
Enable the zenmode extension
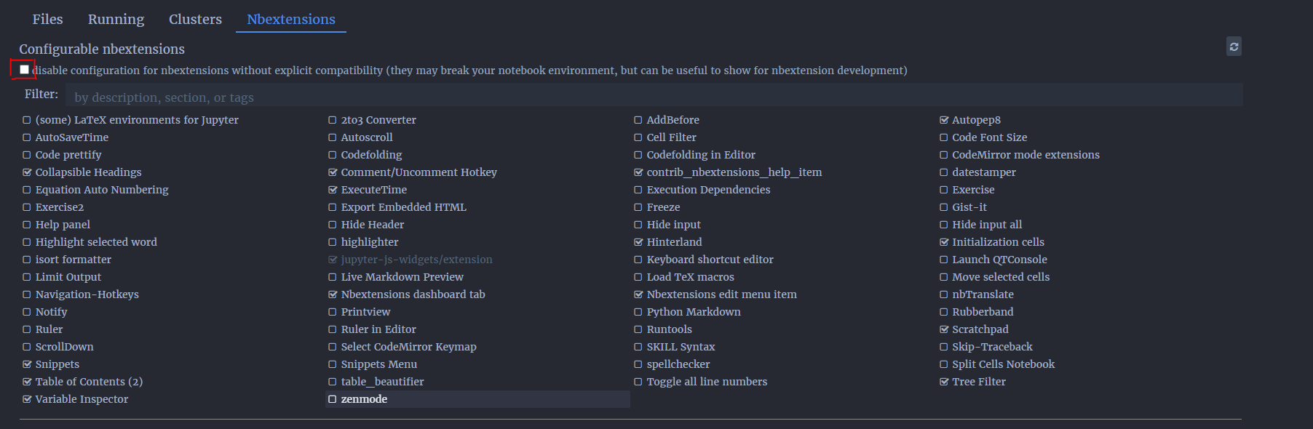point(333,399)
